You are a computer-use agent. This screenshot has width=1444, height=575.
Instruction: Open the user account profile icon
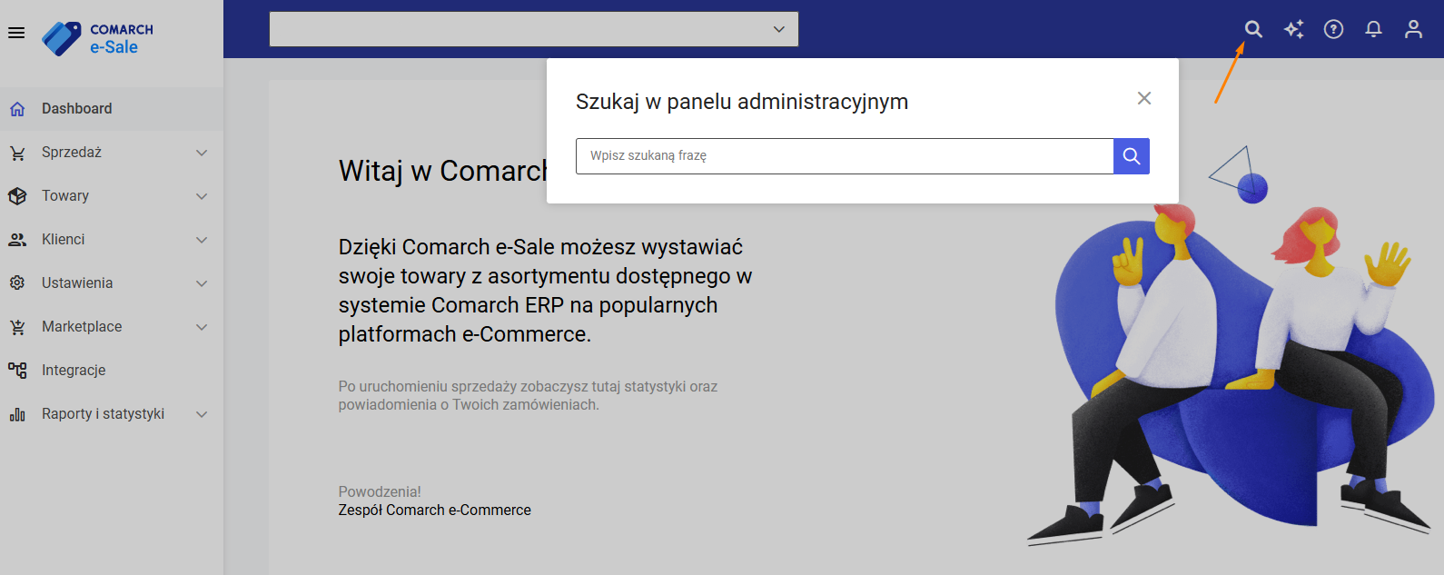tap(1413, 29)
